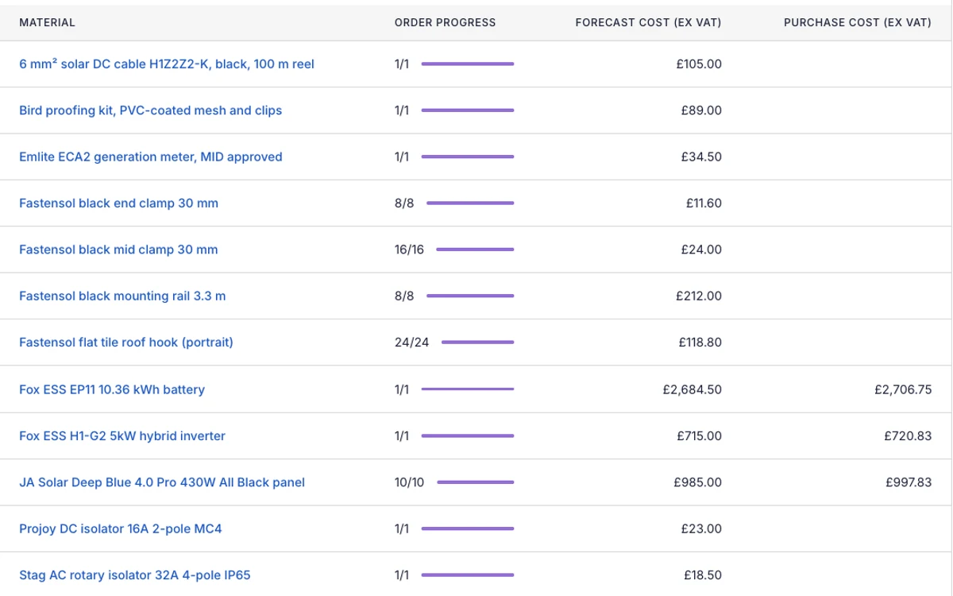Click forecast cost £118.80
953x596 pixels.
coord(700,343)
